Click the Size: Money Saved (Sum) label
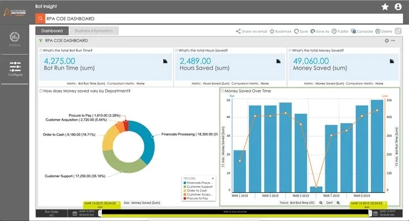The image size is (409, 221). (142, 203)
